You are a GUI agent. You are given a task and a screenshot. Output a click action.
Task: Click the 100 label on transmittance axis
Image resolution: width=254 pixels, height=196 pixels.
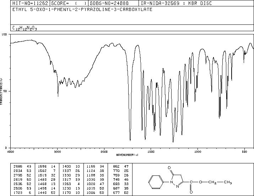coord(4,34)
